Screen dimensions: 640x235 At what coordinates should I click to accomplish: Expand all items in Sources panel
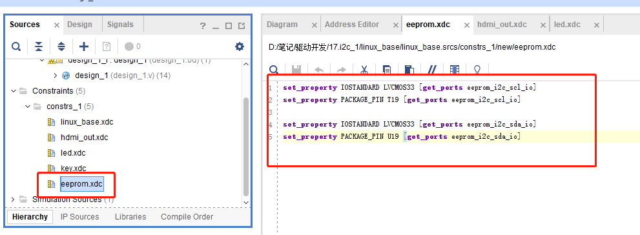61,46
